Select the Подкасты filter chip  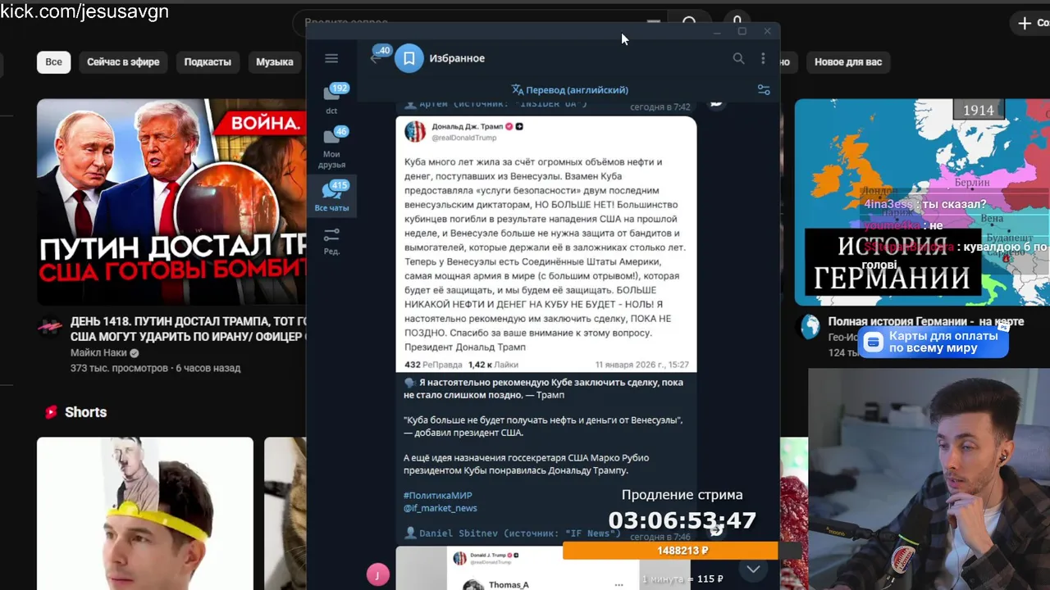pos(208,61)
